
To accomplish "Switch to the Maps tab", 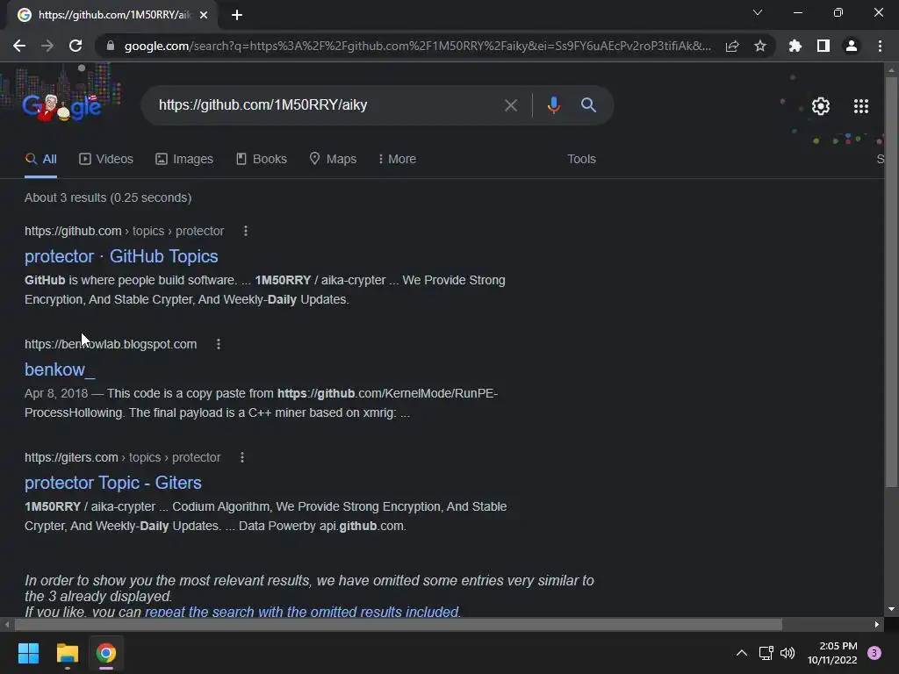I will [333, 160].
